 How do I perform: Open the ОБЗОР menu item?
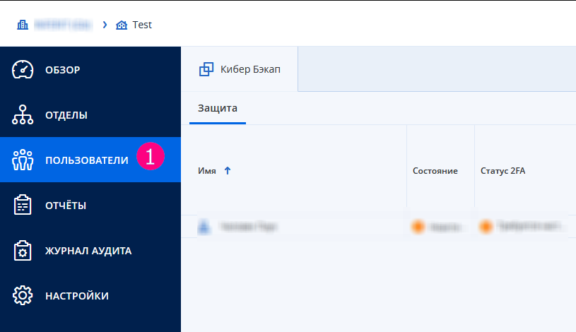90,69
